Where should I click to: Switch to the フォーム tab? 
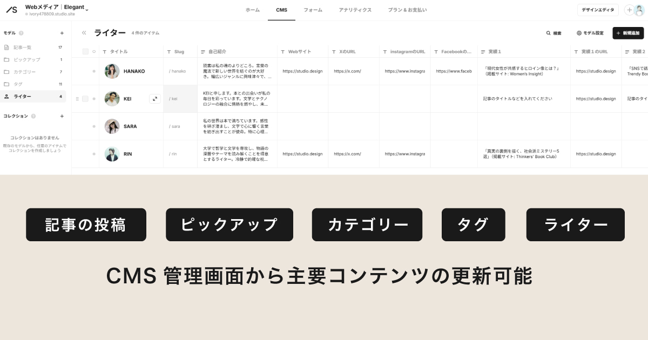pyautogui.click(x=313, y=10)
